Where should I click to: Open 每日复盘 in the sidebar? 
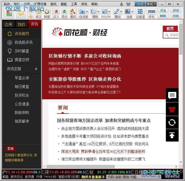pyautogui.click(x=22, y=87)
